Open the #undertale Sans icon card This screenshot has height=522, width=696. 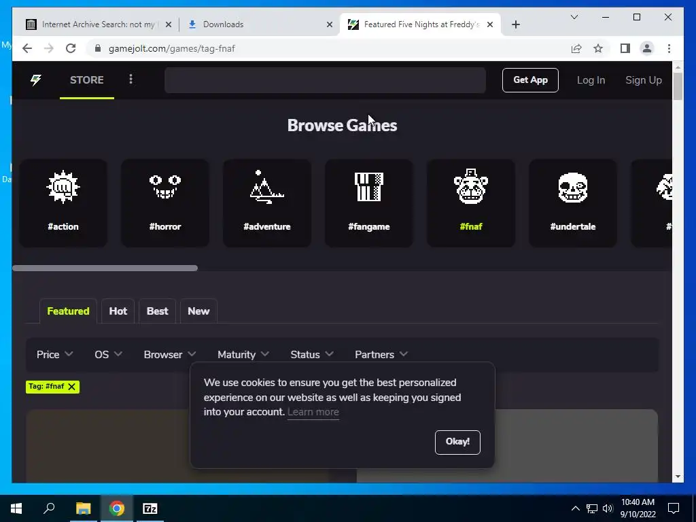click(572, 203)
